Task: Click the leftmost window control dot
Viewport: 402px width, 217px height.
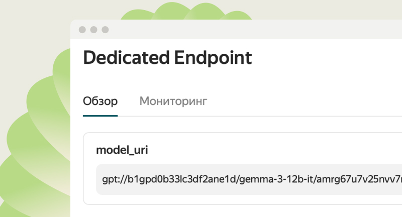Action: [x=82, y=30]
